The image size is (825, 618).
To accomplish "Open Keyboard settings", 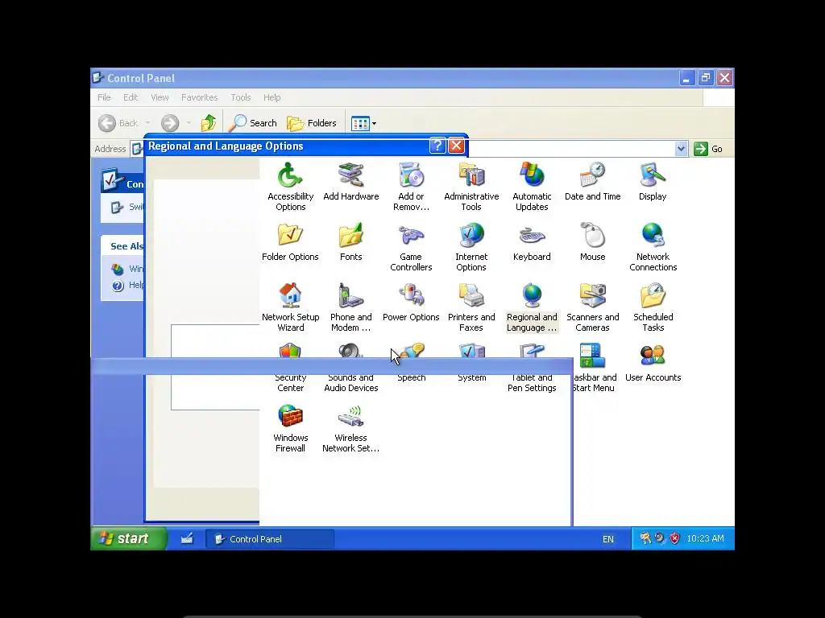I will coord(532,242).
